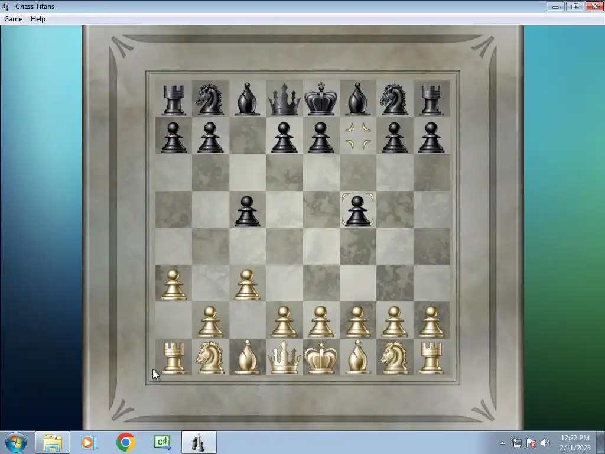
Task: Select the white pawn on e2
Action: click(x=321, y=322)
